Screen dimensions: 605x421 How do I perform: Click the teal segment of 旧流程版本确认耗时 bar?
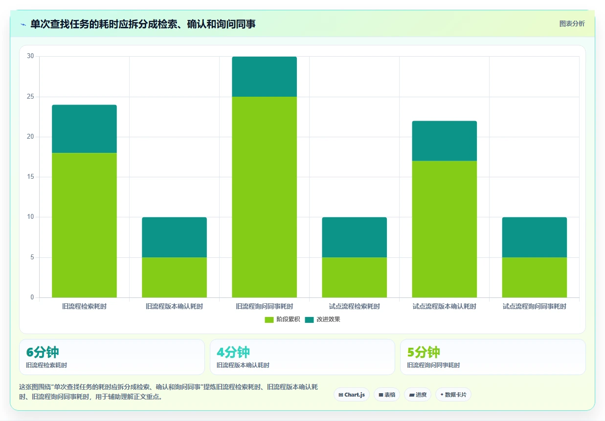(174, 237)
